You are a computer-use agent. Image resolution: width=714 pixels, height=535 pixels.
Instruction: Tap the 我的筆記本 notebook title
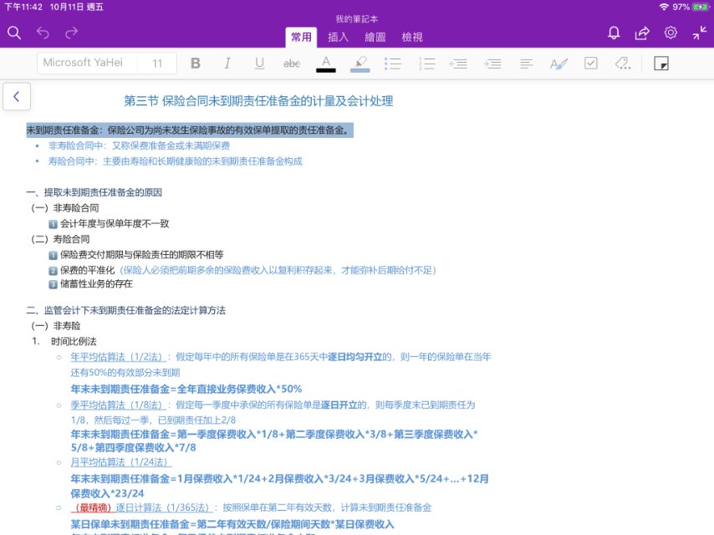[356, 18]
